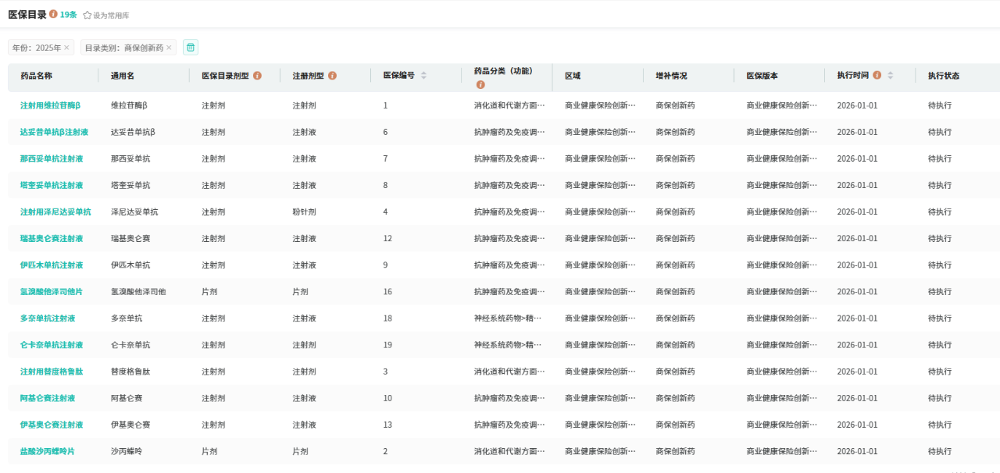Open the 塔奎妥单抗注射液 drug link
This screenshot has width=1000, height=473.
coord(52,185)
